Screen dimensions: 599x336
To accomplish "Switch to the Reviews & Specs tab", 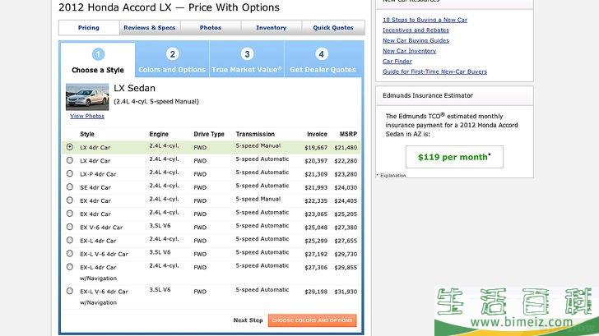I will coord(150,27).
